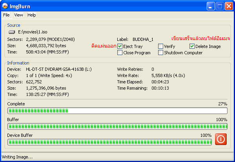Click the Buffer progress bar
The width and height of the screenshot is (235, 162).
[117, 127]
